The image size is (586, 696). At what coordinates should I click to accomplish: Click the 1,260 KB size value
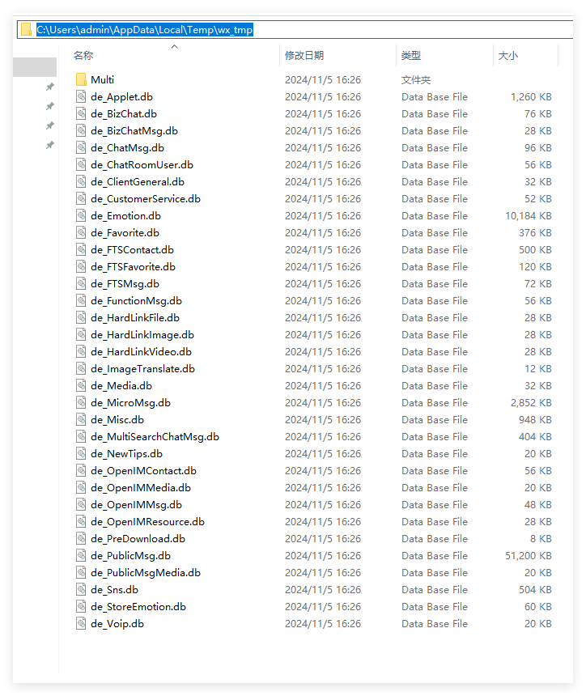click(x=531, y=96)
